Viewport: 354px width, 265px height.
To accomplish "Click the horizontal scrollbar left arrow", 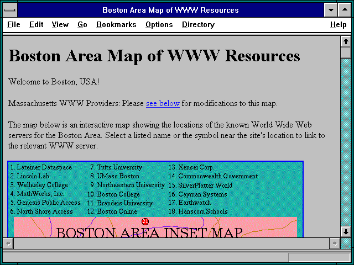I will pyautogui.click(x=8, y=243).
